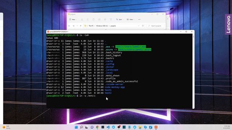Click the Ubuntu icon in terminal title bar
This screenshot has width=232, height=130.
click(x=48, y=32)
